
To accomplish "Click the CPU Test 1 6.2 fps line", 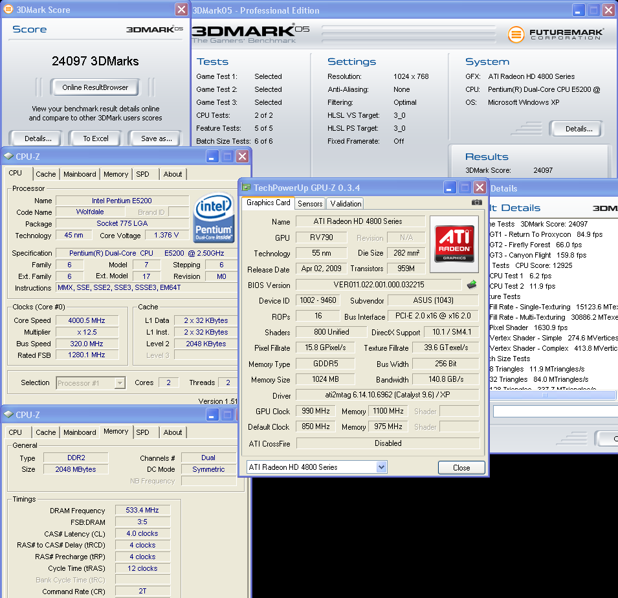I will point(521,276).
